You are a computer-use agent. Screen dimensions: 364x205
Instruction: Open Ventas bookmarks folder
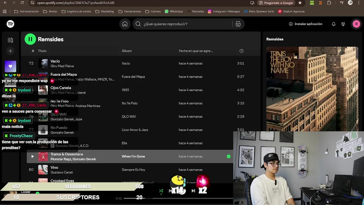pyautogui.click(x=50, y=11)
